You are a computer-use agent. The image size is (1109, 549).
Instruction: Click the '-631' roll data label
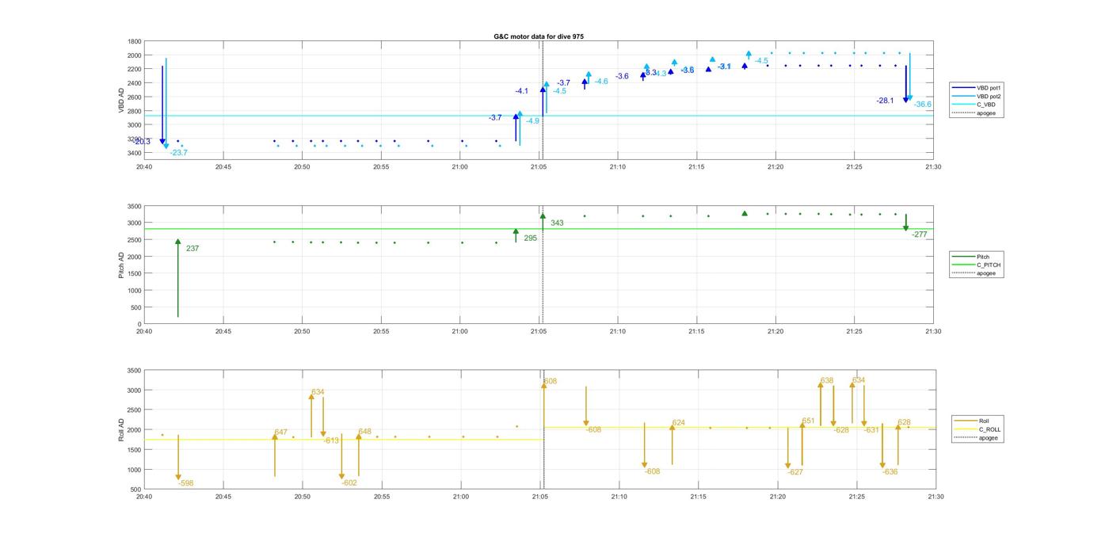(871, 430)
